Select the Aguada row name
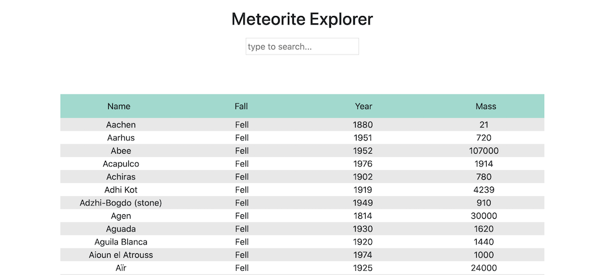 pyautogui.click(x=121, y=229)
